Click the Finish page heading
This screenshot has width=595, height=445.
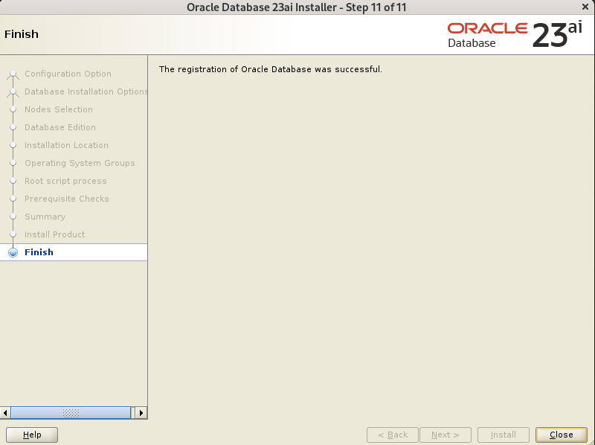[22, 34]
